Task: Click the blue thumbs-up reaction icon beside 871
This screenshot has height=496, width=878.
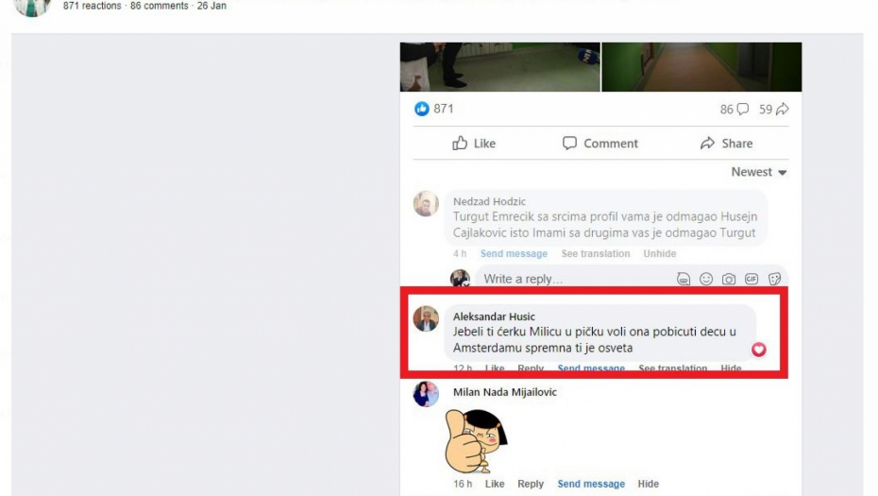Action: coord(422,109)
